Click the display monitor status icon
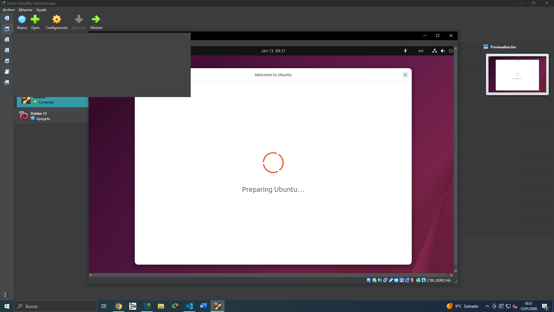This screenshot has height=312, width=554. [402, 280]
